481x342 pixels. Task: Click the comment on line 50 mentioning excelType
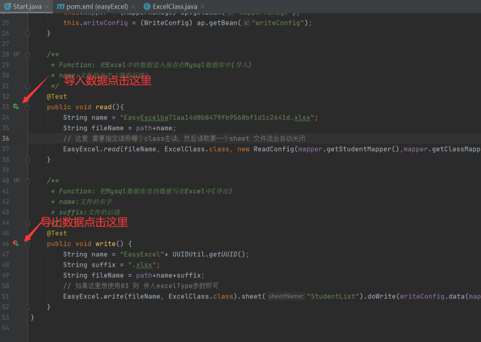pyautogui.click(x=141, y=286)
